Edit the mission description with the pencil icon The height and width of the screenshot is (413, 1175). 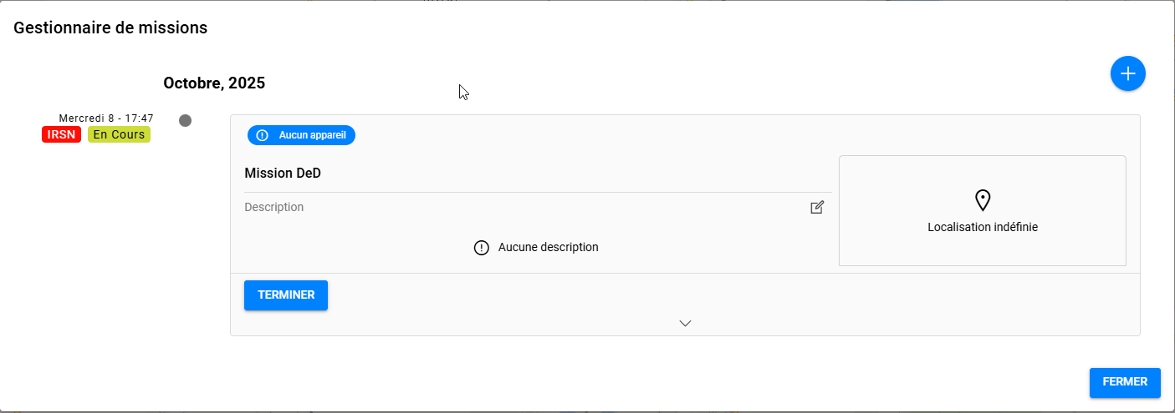pyautogui.click(x=817, y=207)
